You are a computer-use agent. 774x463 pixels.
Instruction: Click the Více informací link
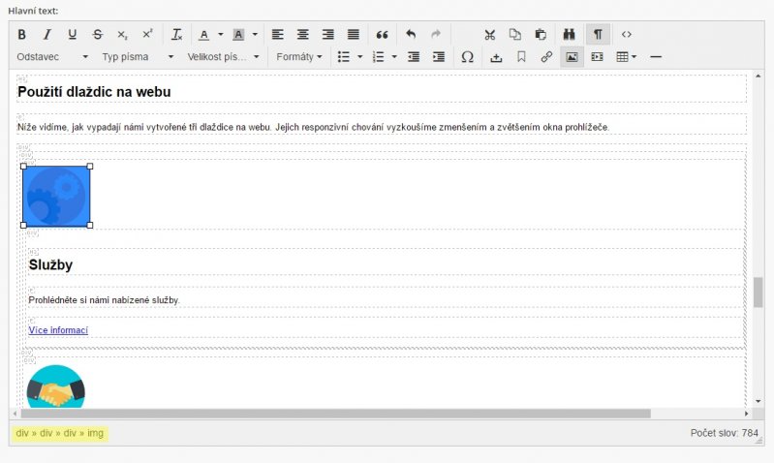(x=58, y=330)
